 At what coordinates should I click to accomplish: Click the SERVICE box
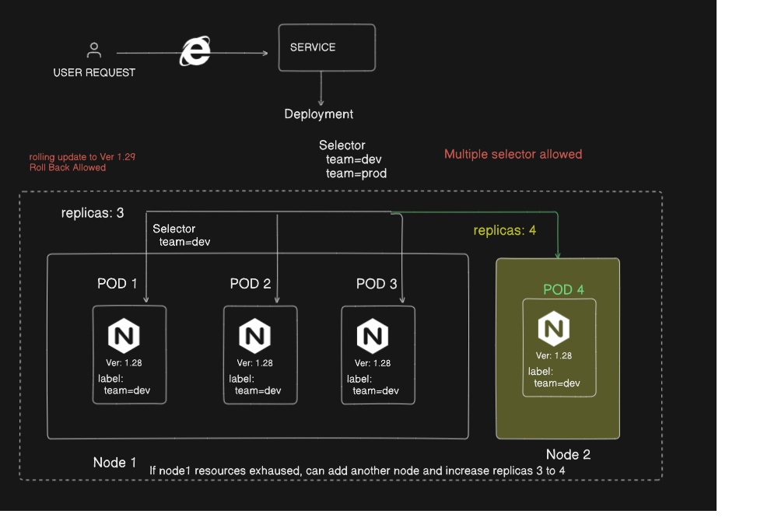327,47
